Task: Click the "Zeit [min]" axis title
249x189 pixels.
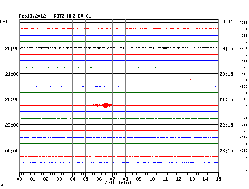Action: [118, 183]
